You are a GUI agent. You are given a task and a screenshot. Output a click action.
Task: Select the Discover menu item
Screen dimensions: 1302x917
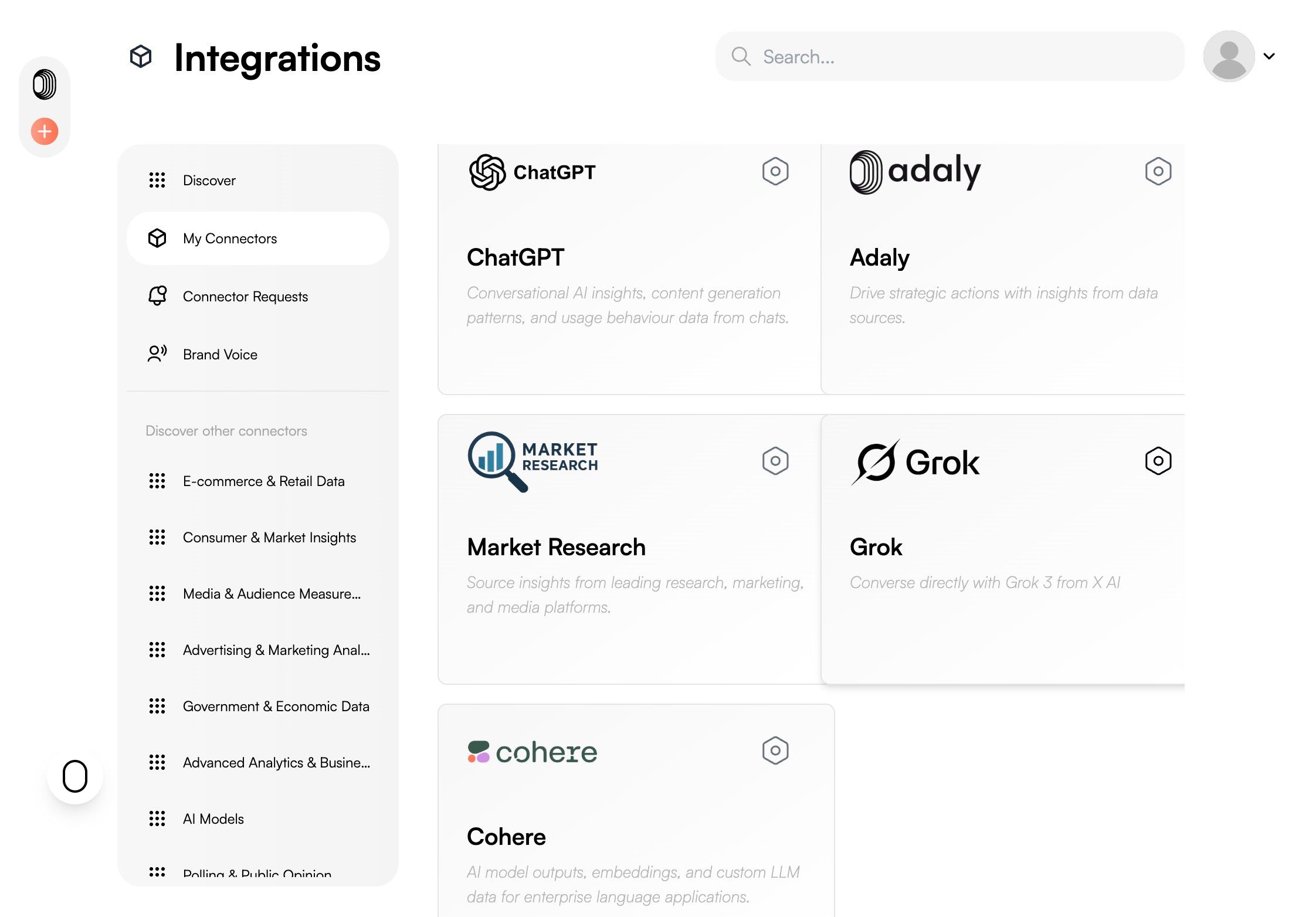coord(209,180)
